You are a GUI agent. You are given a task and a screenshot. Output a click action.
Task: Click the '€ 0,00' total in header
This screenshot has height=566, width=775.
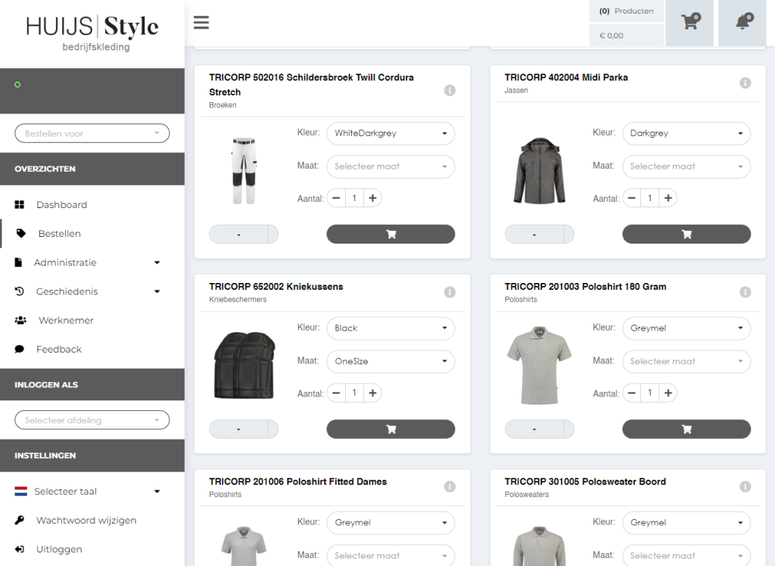(626, 36)
